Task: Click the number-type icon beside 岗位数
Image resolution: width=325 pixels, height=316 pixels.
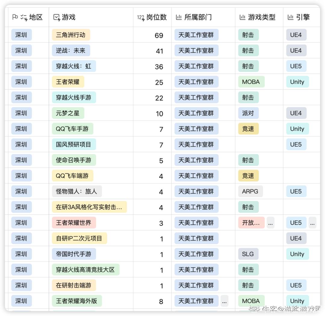Action: pyautogui.click(x=141, y=18)
